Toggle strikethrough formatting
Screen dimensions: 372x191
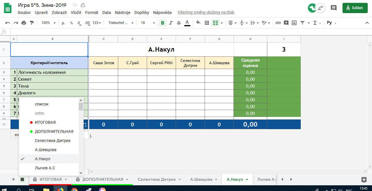(x=179, y=23)
